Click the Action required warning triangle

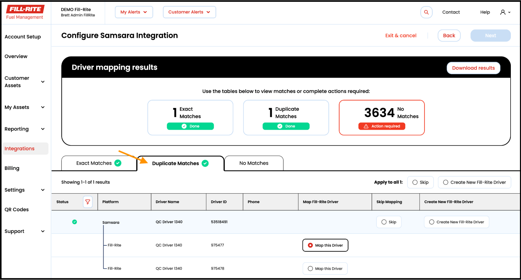click(x=366, y=126)
